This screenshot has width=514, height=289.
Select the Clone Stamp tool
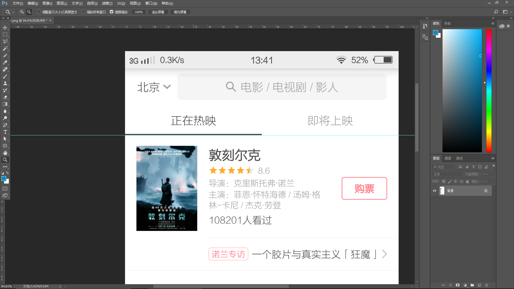5,83
